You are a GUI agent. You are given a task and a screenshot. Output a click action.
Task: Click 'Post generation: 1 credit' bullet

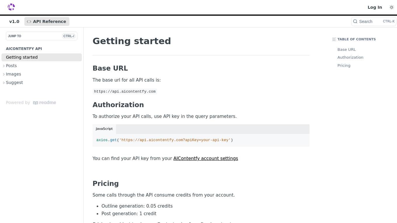tap(129, 214)
